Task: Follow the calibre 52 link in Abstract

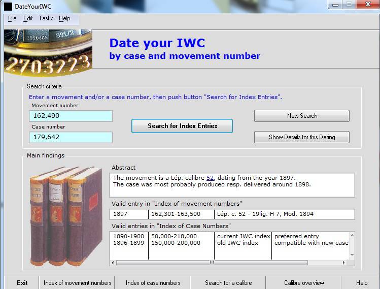Action: 210,178
